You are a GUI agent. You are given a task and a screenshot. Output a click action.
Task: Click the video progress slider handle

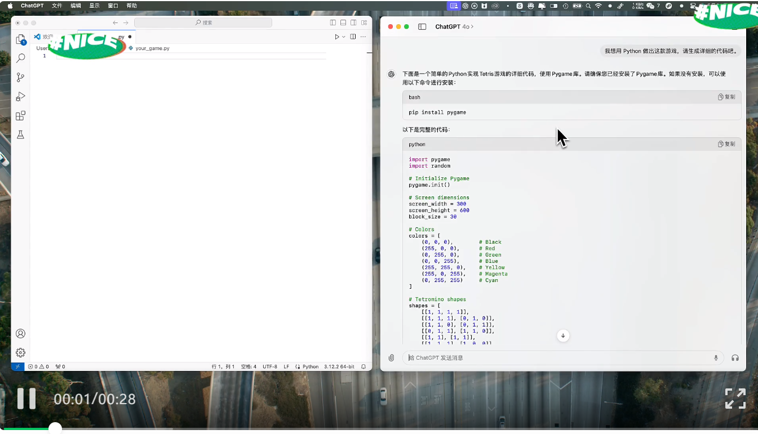point(55,429)
